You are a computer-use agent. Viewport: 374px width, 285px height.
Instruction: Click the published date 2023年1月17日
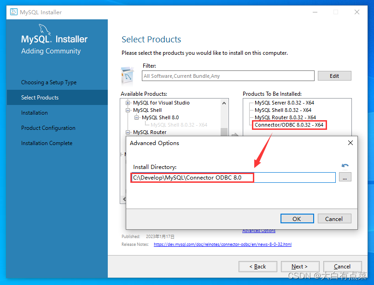[x=160, y=237]
